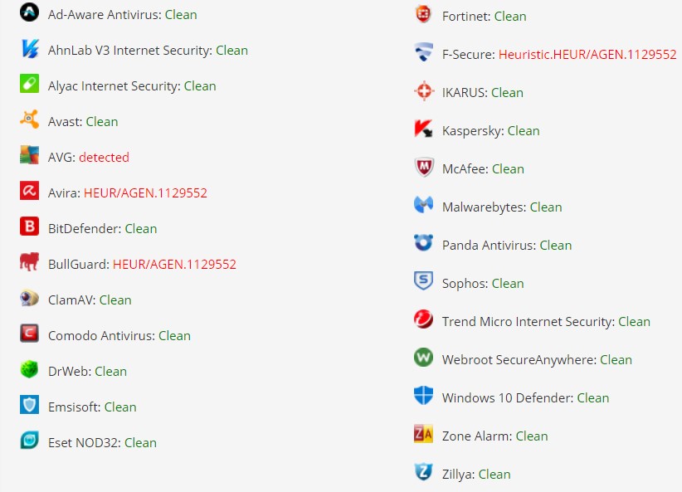Click the Avira HEUR/AGEN.1129552 result

pyautogui.click(x=145, y=192)
